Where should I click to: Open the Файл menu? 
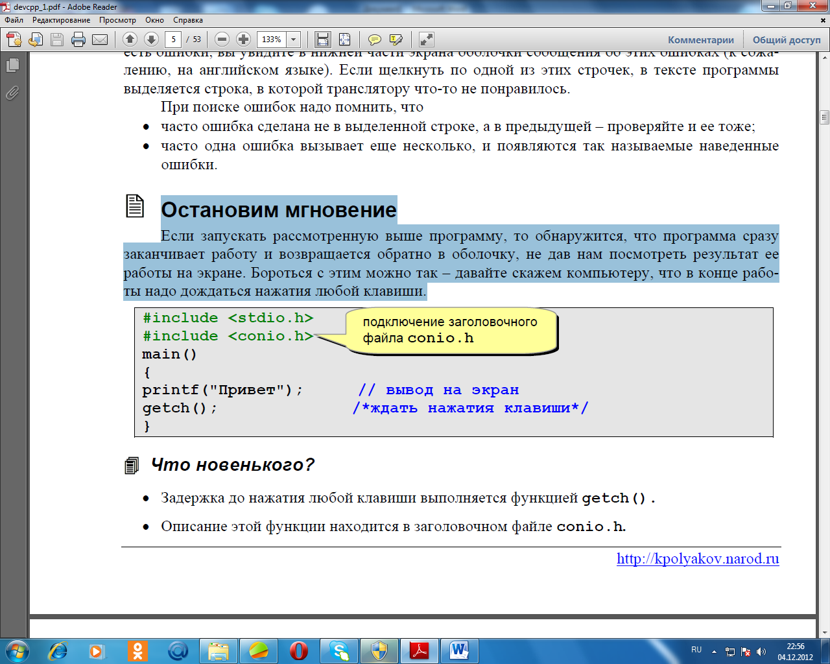[x=14, y=20]
